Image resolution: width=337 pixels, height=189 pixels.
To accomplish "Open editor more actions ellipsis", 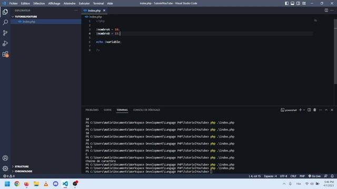I will pyautogui.click(x=332, y=10).
